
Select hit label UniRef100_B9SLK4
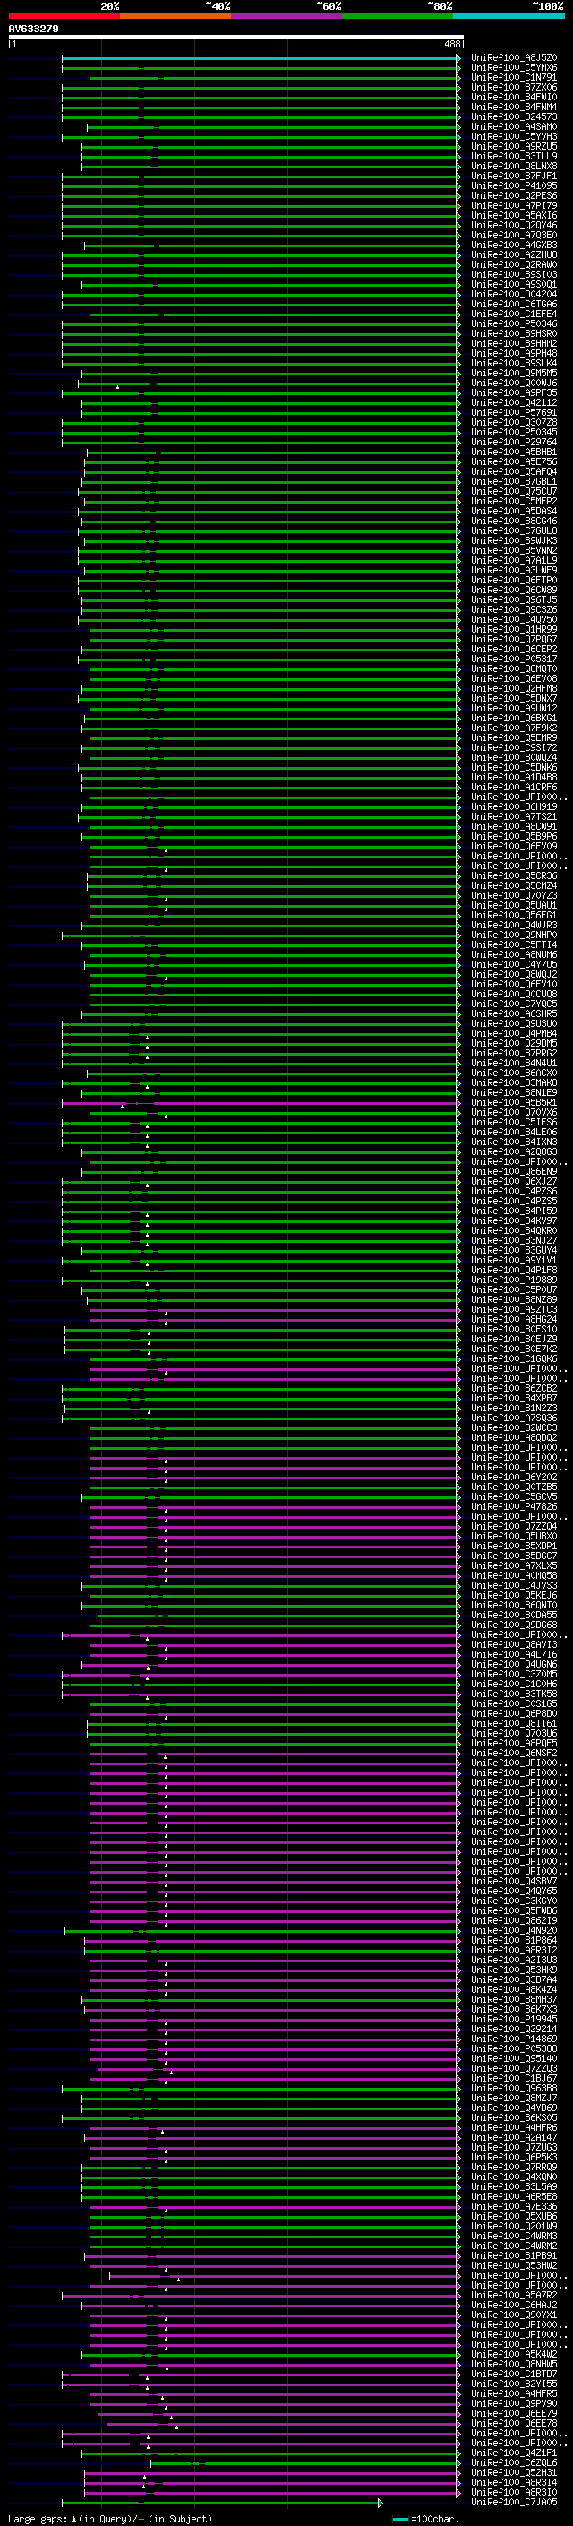coord(514,364)
